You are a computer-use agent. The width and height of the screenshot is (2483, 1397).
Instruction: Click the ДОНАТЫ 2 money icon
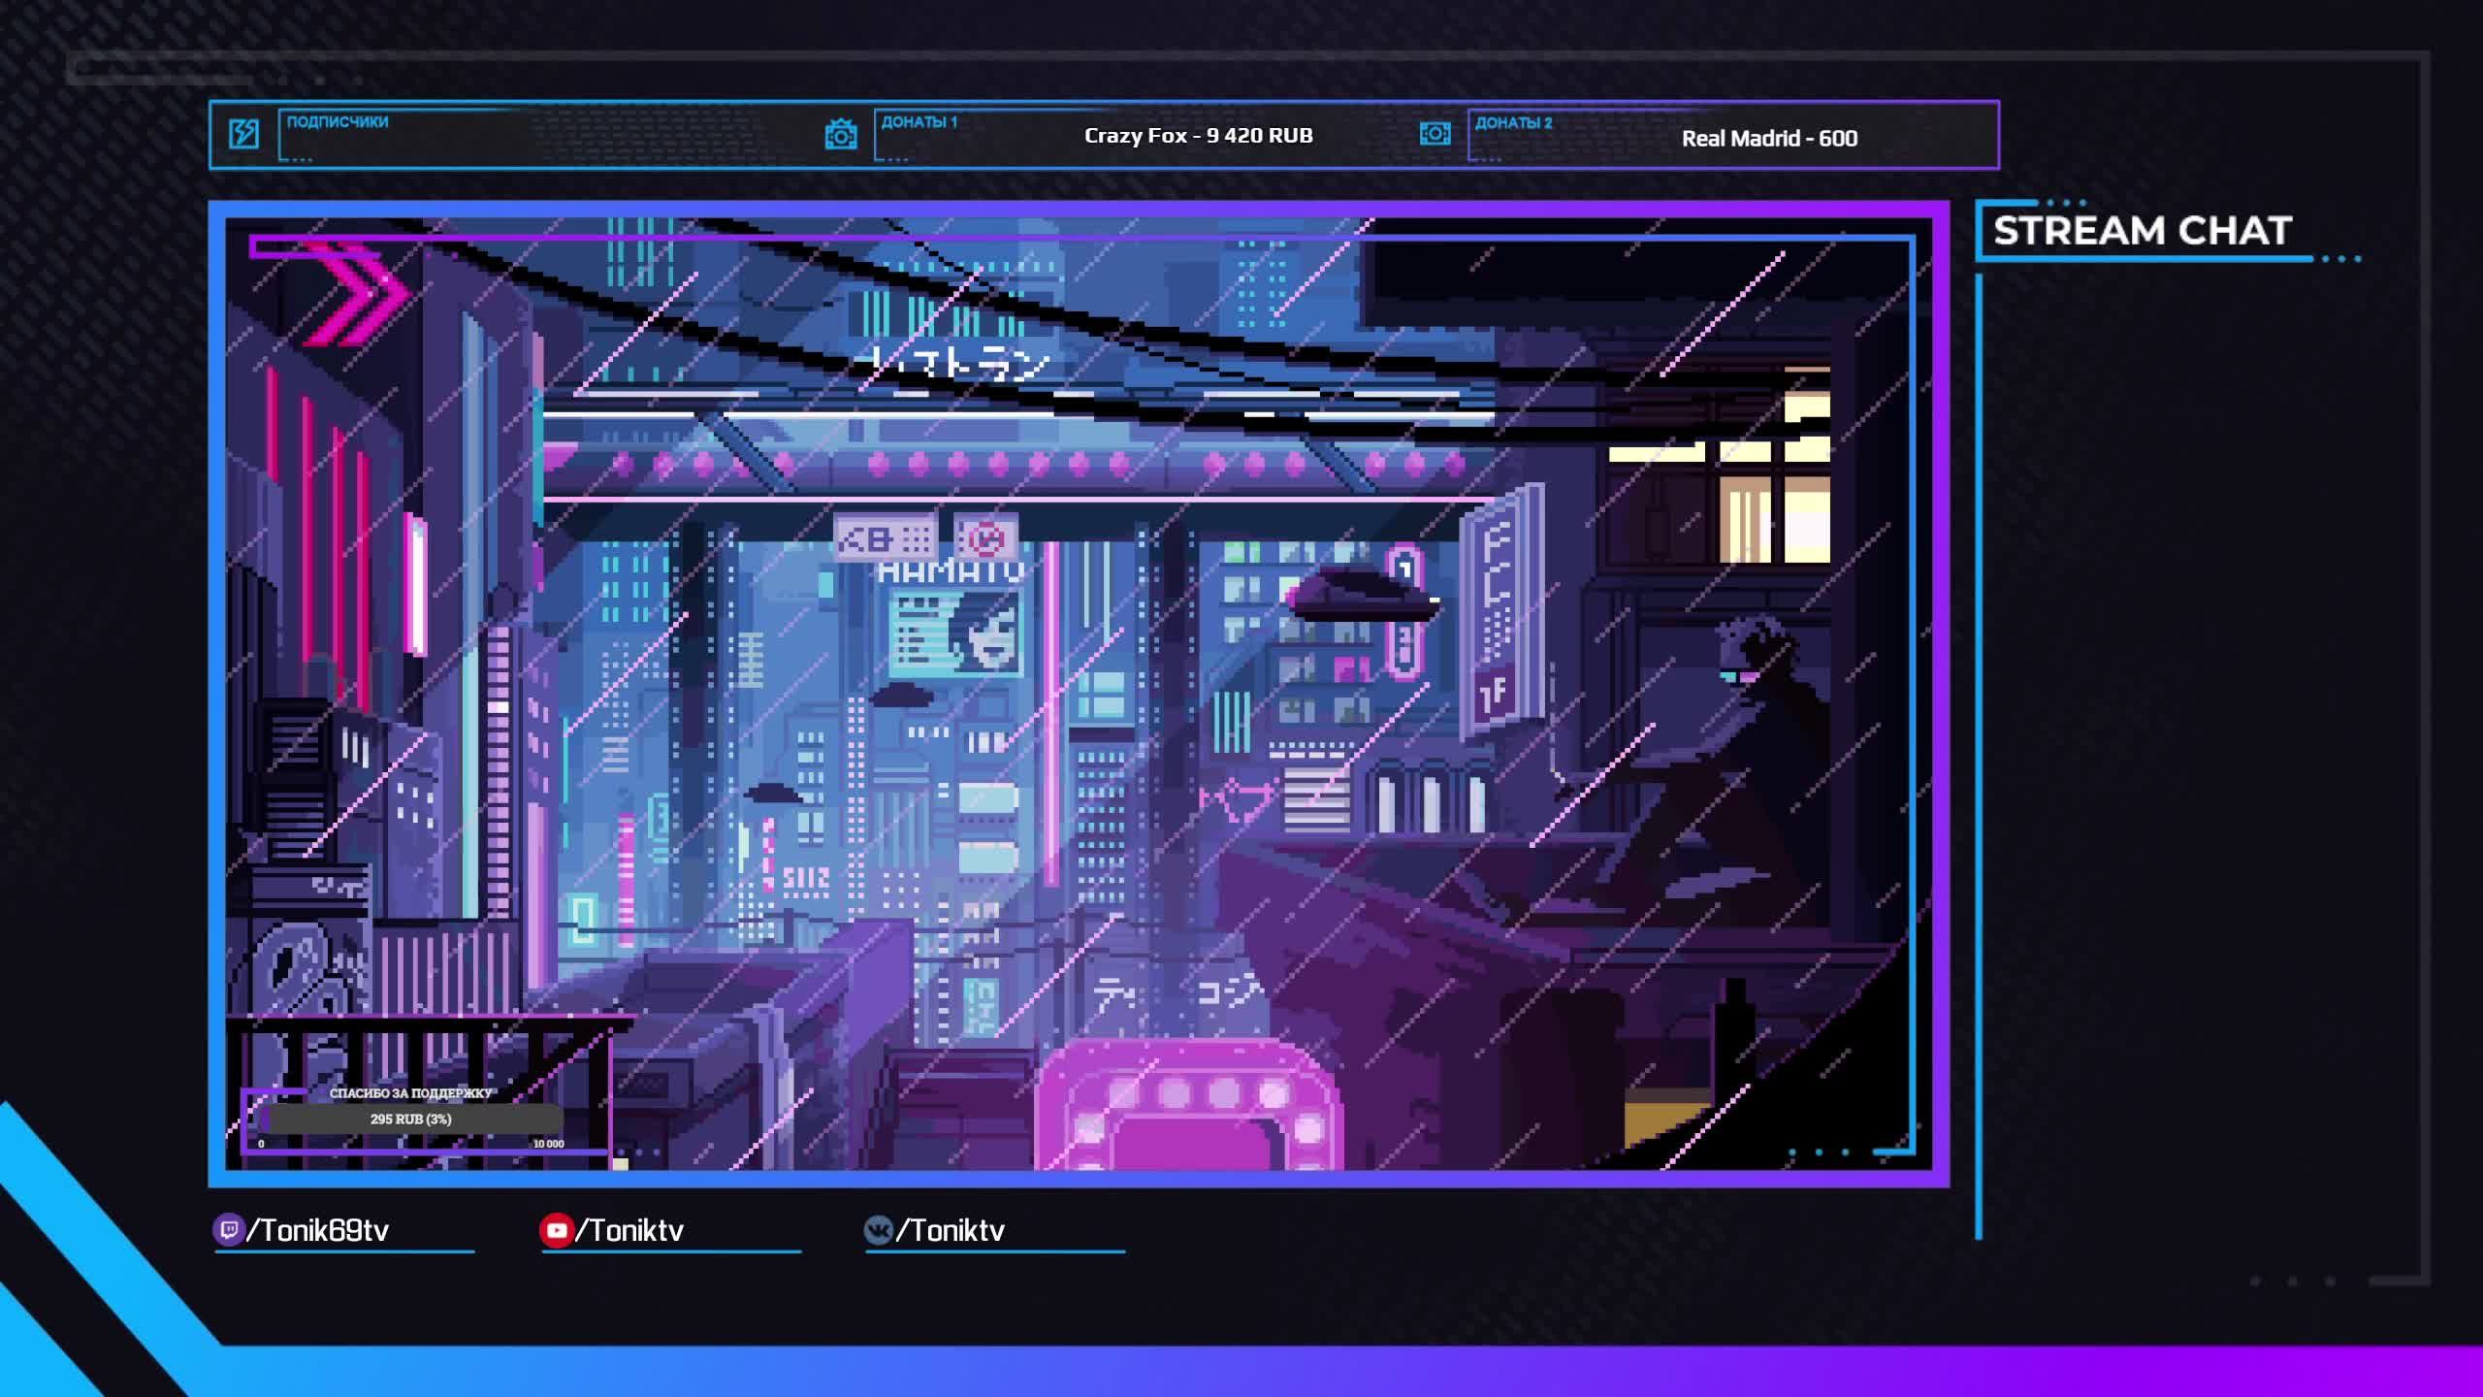pyautogui.click(x=1435, y=134)
